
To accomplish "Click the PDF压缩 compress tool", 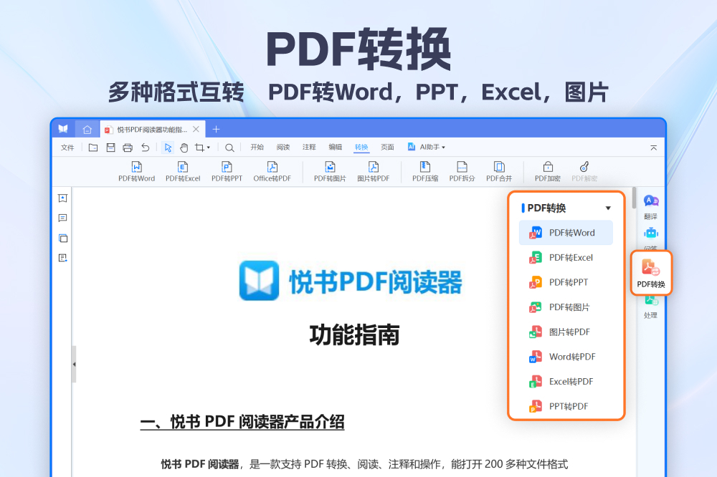I will 424,170.
